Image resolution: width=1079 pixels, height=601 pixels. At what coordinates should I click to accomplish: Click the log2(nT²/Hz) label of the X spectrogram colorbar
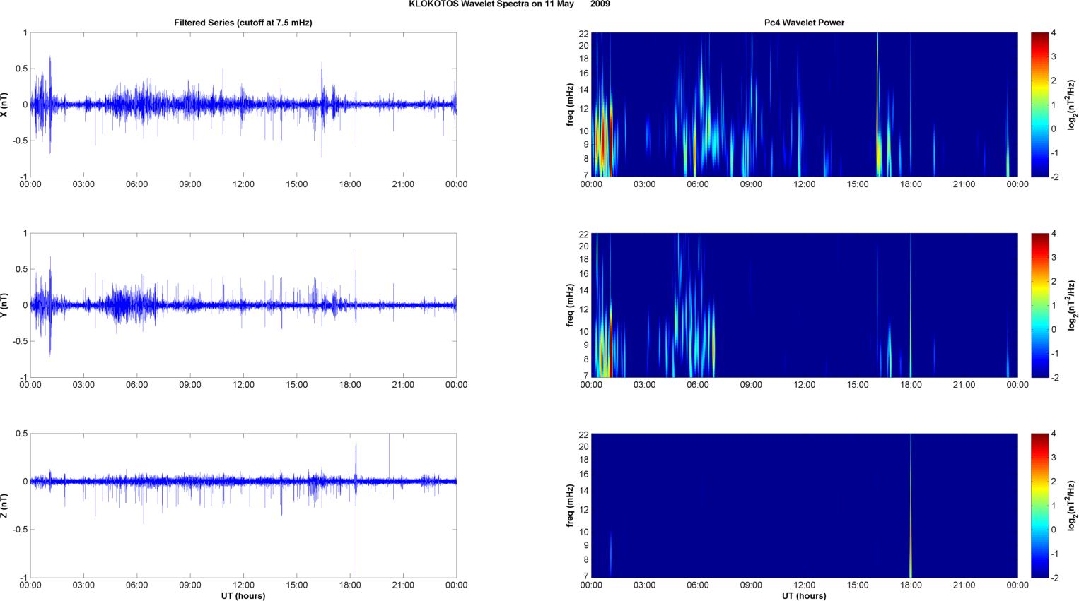[x=1072, y=105]
